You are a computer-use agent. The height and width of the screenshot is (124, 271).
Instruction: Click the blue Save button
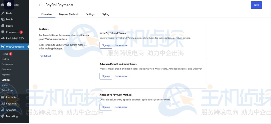256,5
